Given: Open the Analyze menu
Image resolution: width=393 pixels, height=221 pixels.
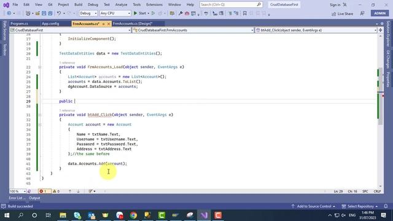Looking at the screenshot, I should [x=121, y=4].
